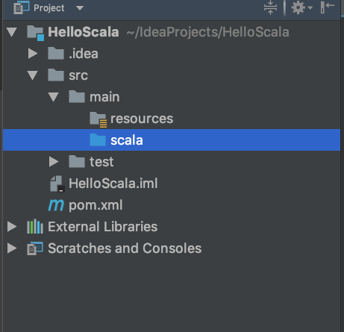Expand the Scratches and Consoles node
The height and width of the screenshot is (332, 344).
click(12, 248)
